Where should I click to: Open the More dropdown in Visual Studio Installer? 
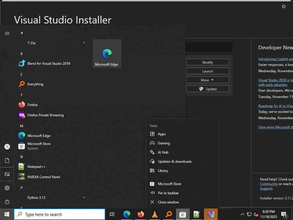[x=208, y=80]
